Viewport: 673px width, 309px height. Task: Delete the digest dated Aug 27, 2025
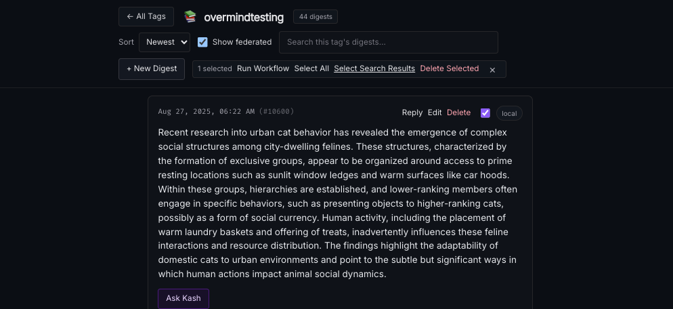click(x=458, y=112)
